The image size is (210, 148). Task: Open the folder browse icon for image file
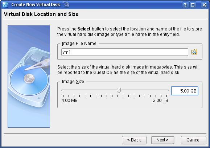(x=194, y=52)
